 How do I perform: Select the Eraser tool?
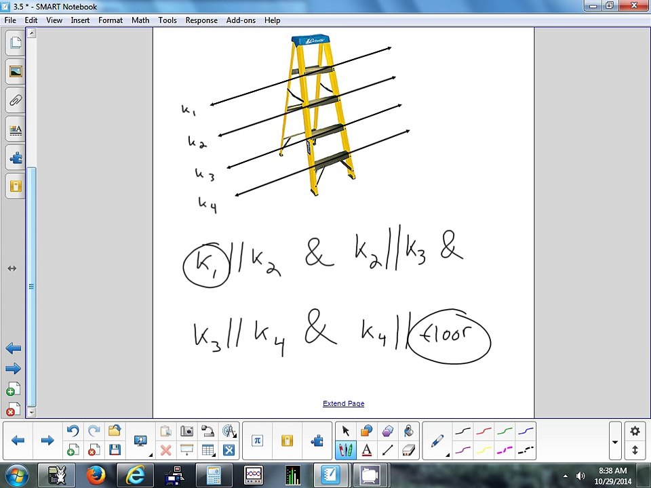coord(408,450)
